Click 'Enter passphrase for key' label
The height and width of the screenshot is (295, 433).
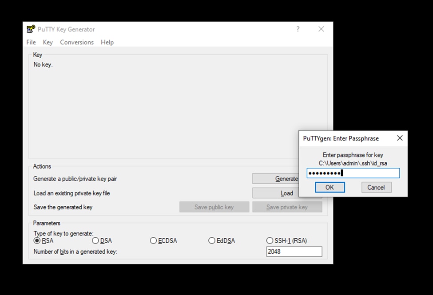[x=353, y=155]
